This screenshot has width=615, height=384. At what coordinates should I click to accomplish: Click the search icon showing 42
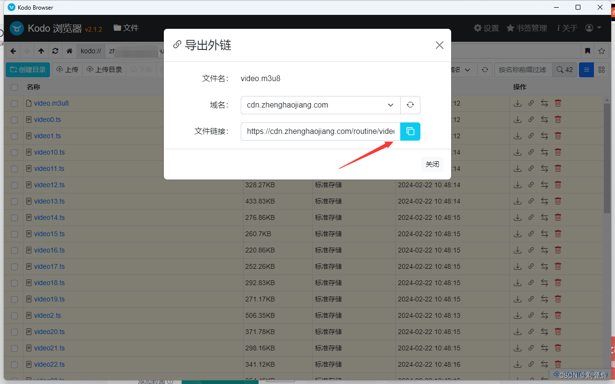565,70
